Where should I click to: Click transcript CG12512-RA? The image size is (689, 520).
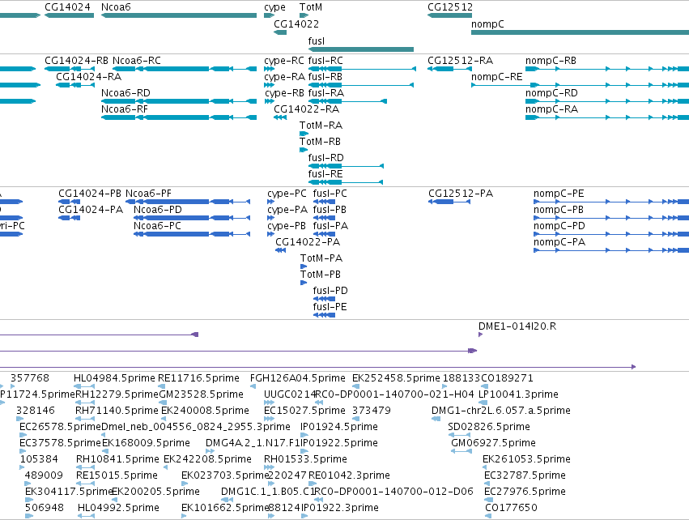(449, 69)
